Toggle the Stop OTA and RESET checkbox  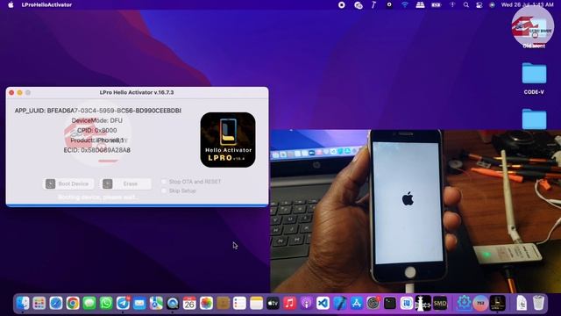pyautogui.click(x=164, y=182)
